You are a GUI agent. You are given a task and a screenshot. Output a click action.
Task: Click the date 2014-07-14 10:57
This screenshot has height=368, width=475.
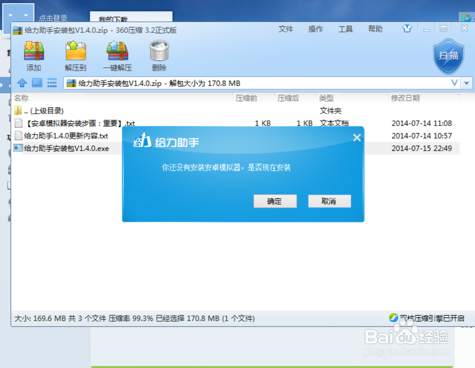421,136
